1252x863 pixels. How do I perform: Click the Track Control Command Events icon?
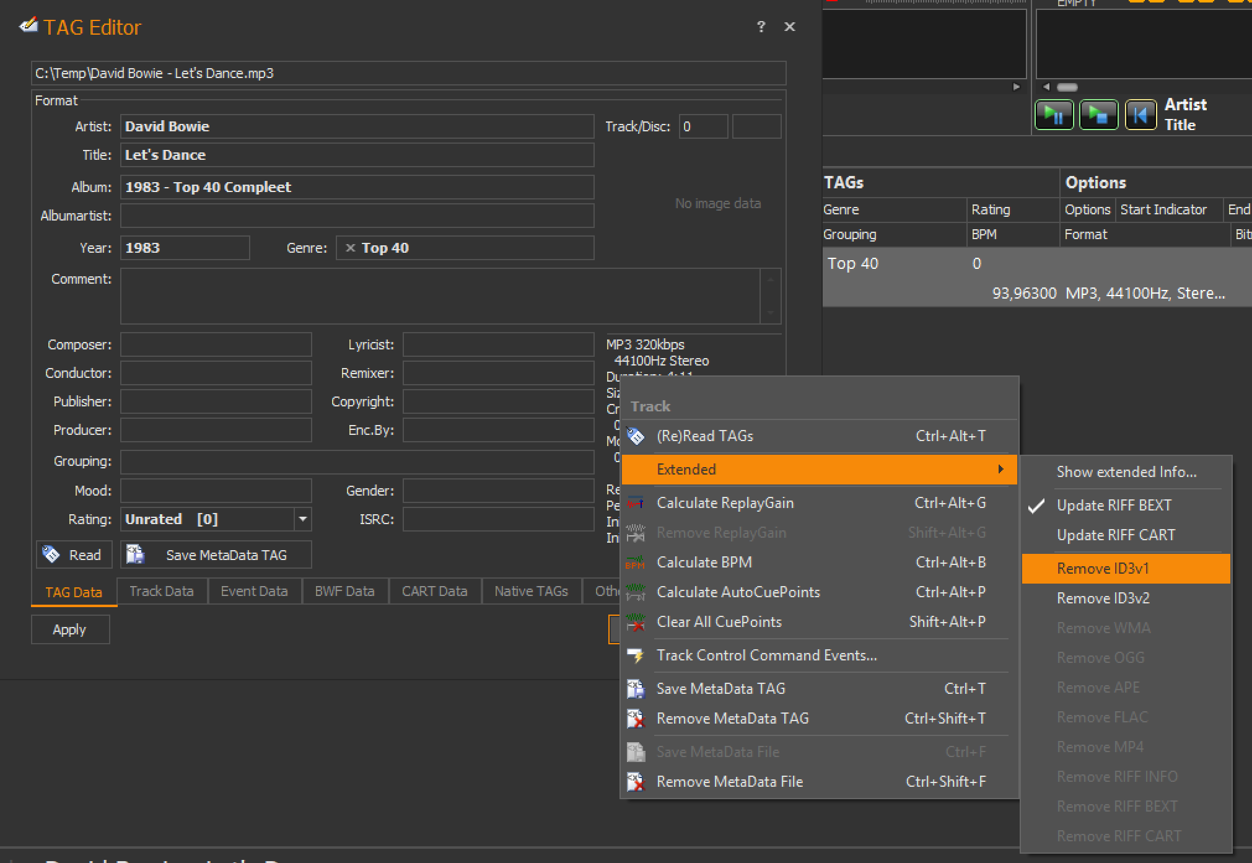pos(636,655)
